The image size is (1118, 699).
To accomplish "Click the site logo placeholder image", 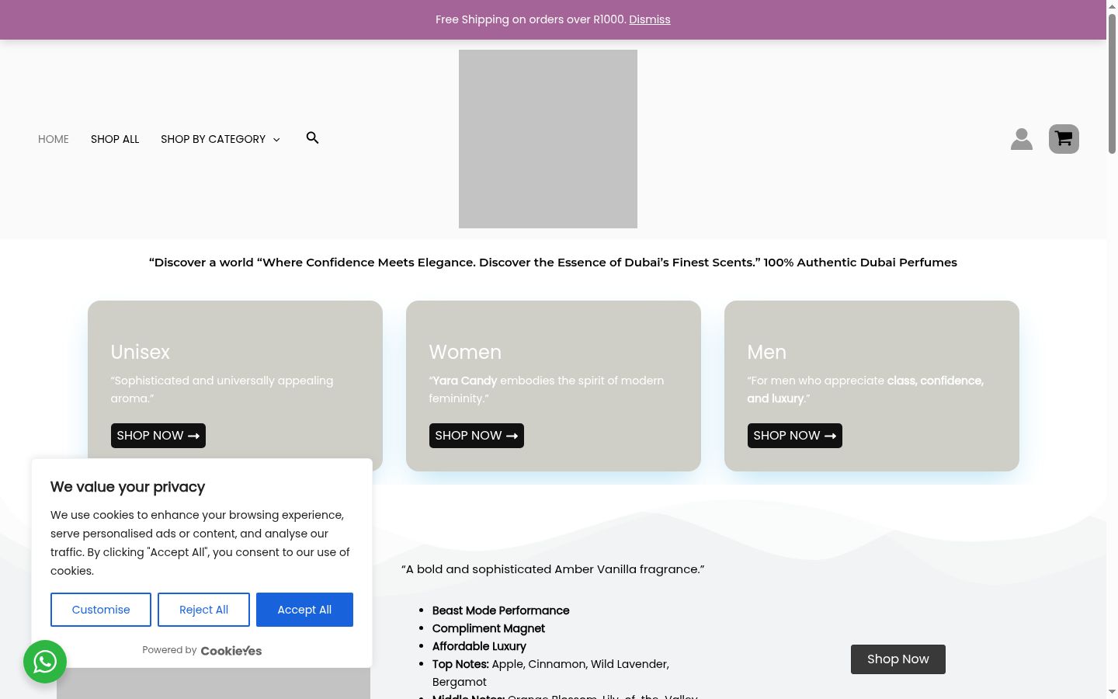I will pyautogui.click(x=548, y=139).
